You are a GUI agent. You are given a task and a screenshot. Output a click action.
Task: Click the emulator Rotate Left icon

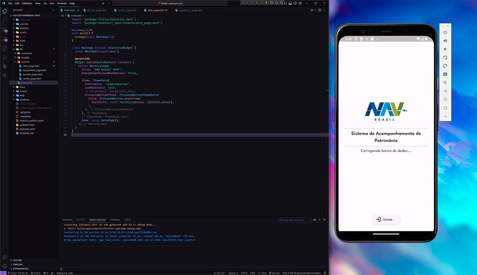(x=445, y=58)
